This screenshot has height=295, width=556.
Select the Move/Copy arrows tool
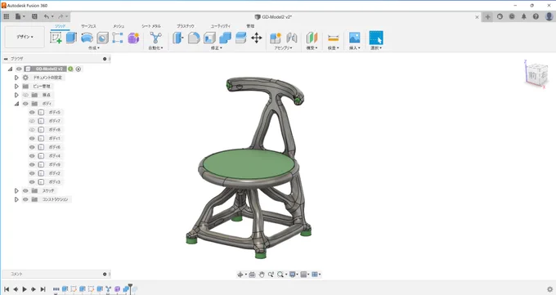tap(257, 38)
